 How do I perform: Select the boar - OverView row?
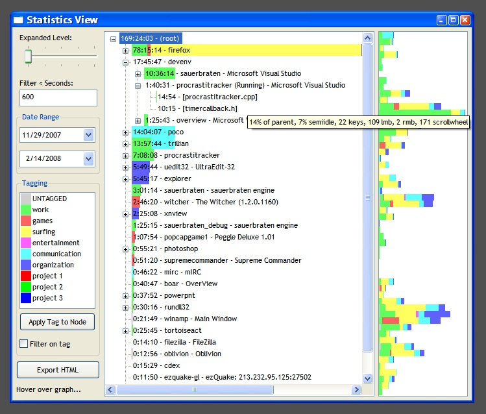click(175, 284)
